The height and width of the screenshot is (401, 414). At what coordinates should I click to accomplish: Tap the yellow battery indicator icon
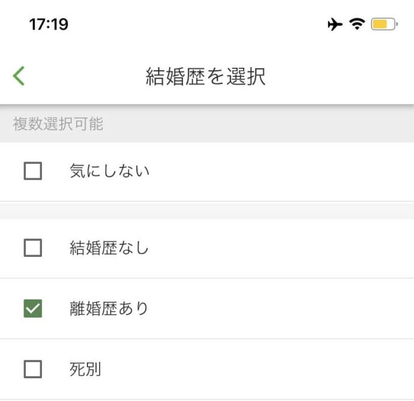(x=384, y=24)
